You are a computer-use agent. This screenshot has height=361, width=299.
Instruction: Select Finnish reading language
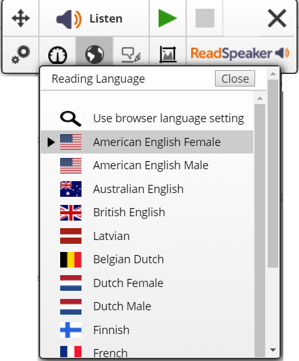click(147, 330)
